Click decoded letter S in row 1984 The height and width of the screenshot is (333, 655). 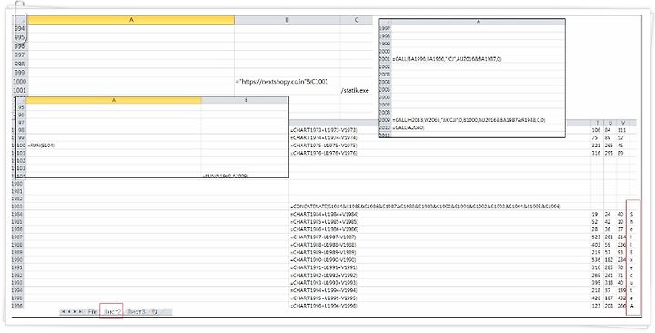coord(632,214)
